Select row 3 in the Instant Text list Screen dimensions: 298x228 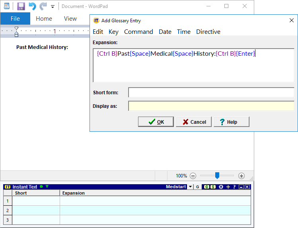click(127, 220)
